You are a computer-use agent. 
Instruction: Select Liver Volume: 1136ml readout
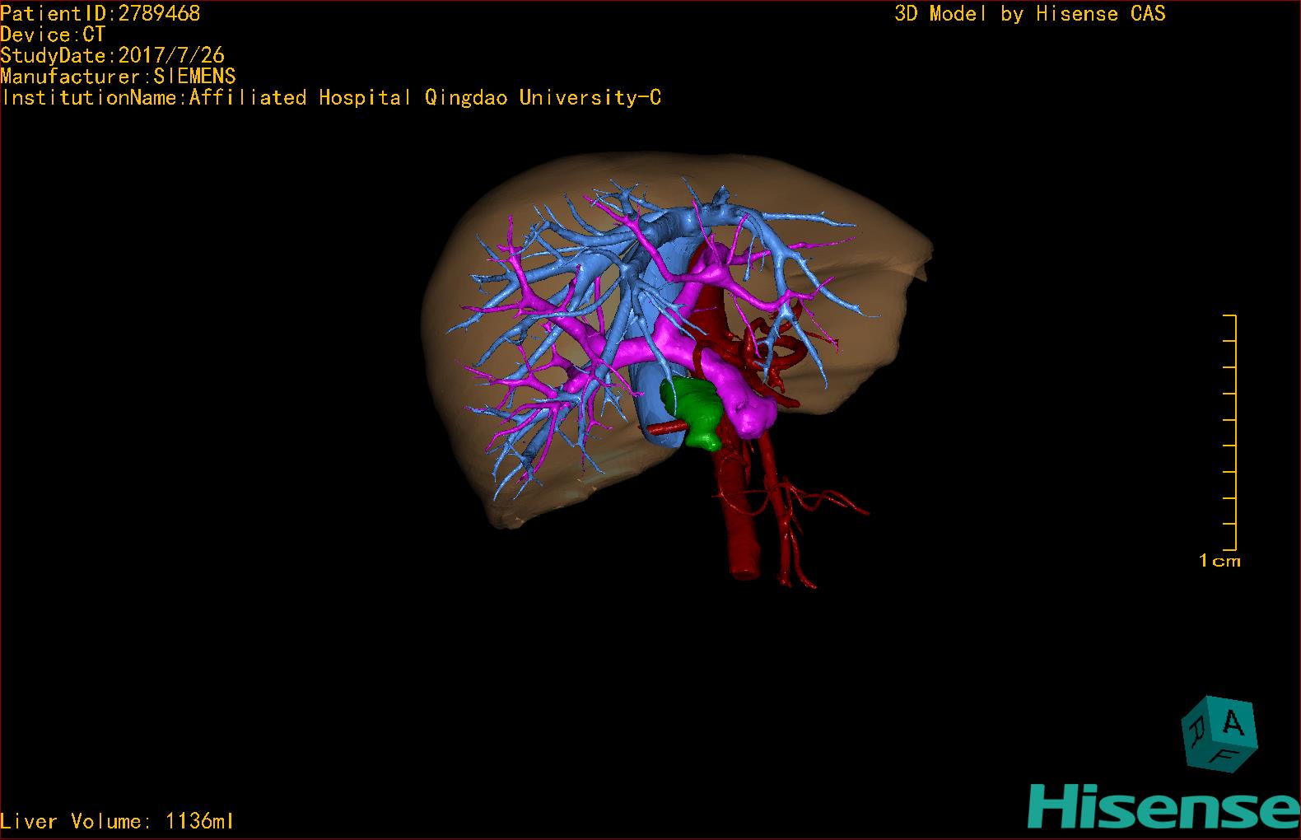118,821
